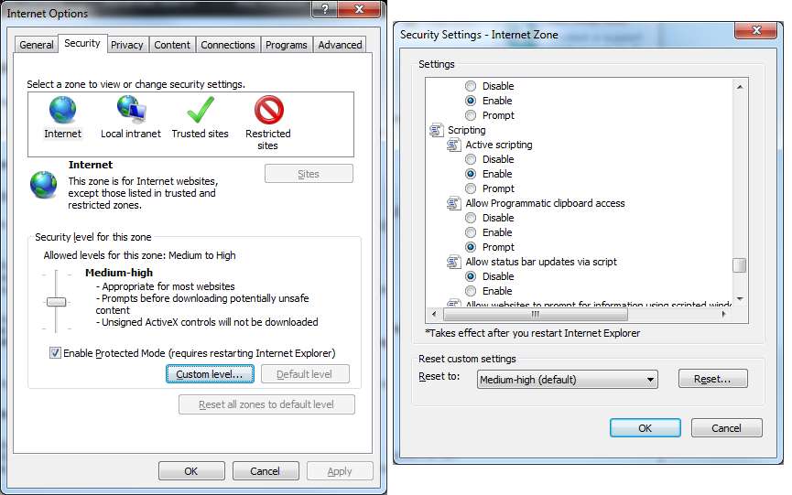Switch to the Connections tab
This screenshot has height=495, width=792.
click(228, 45)
